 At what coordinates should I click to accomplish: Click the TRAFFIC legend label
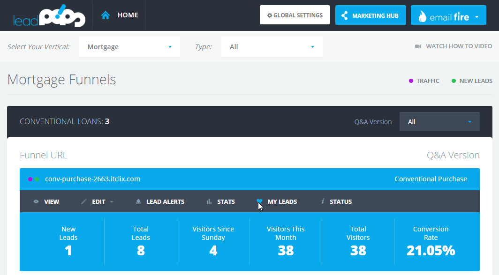coord(428,81)
